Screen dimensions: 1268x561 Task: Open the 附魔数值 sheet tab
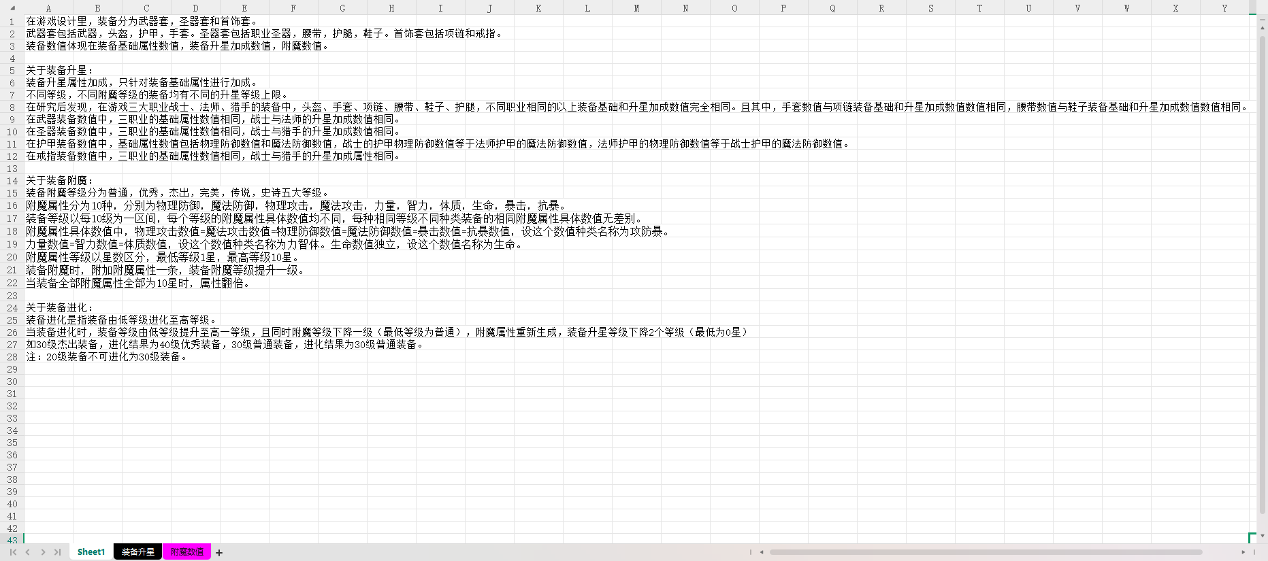(187, 552)
